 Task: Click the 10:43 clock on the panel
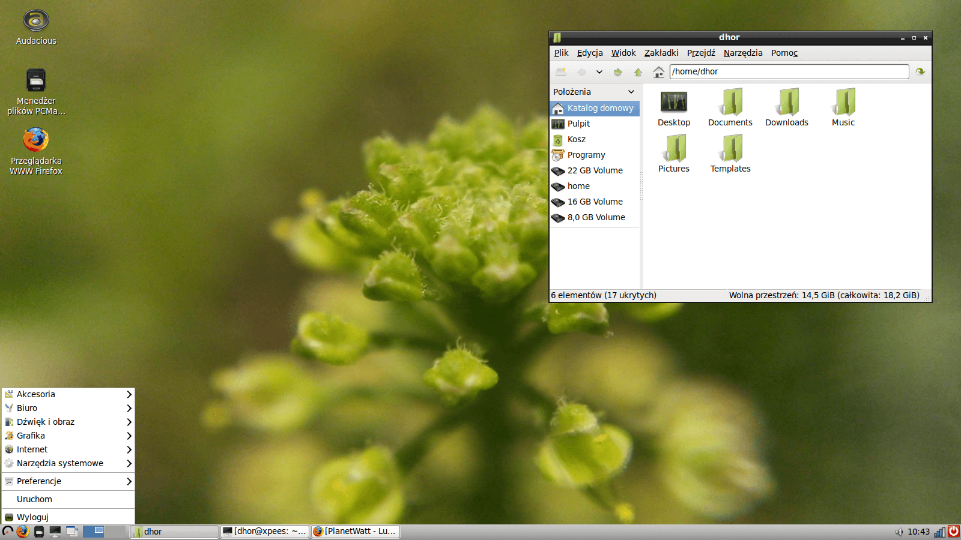click(x=919, y=532)
